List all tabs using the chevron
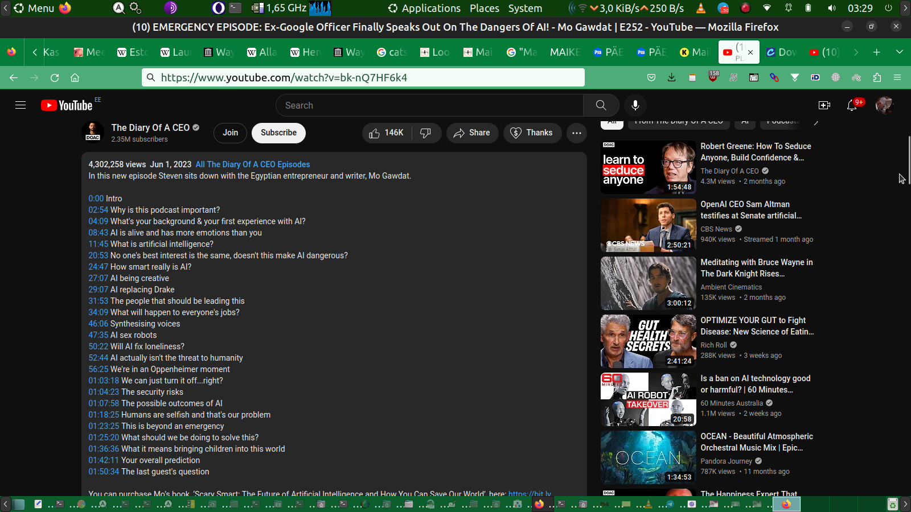 [x=900, y=52]
